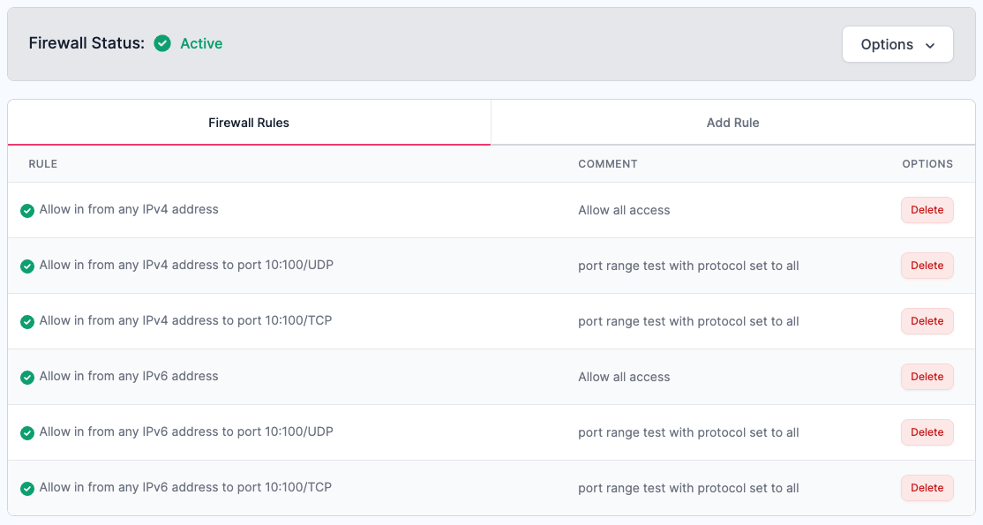Click 'Allow all access' comment in IPv6 row

tap(624, 377)
